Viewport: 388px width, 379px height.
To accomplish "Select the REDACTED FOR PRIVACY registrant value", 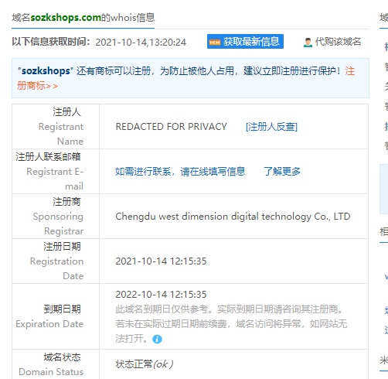I will point(171,127).
